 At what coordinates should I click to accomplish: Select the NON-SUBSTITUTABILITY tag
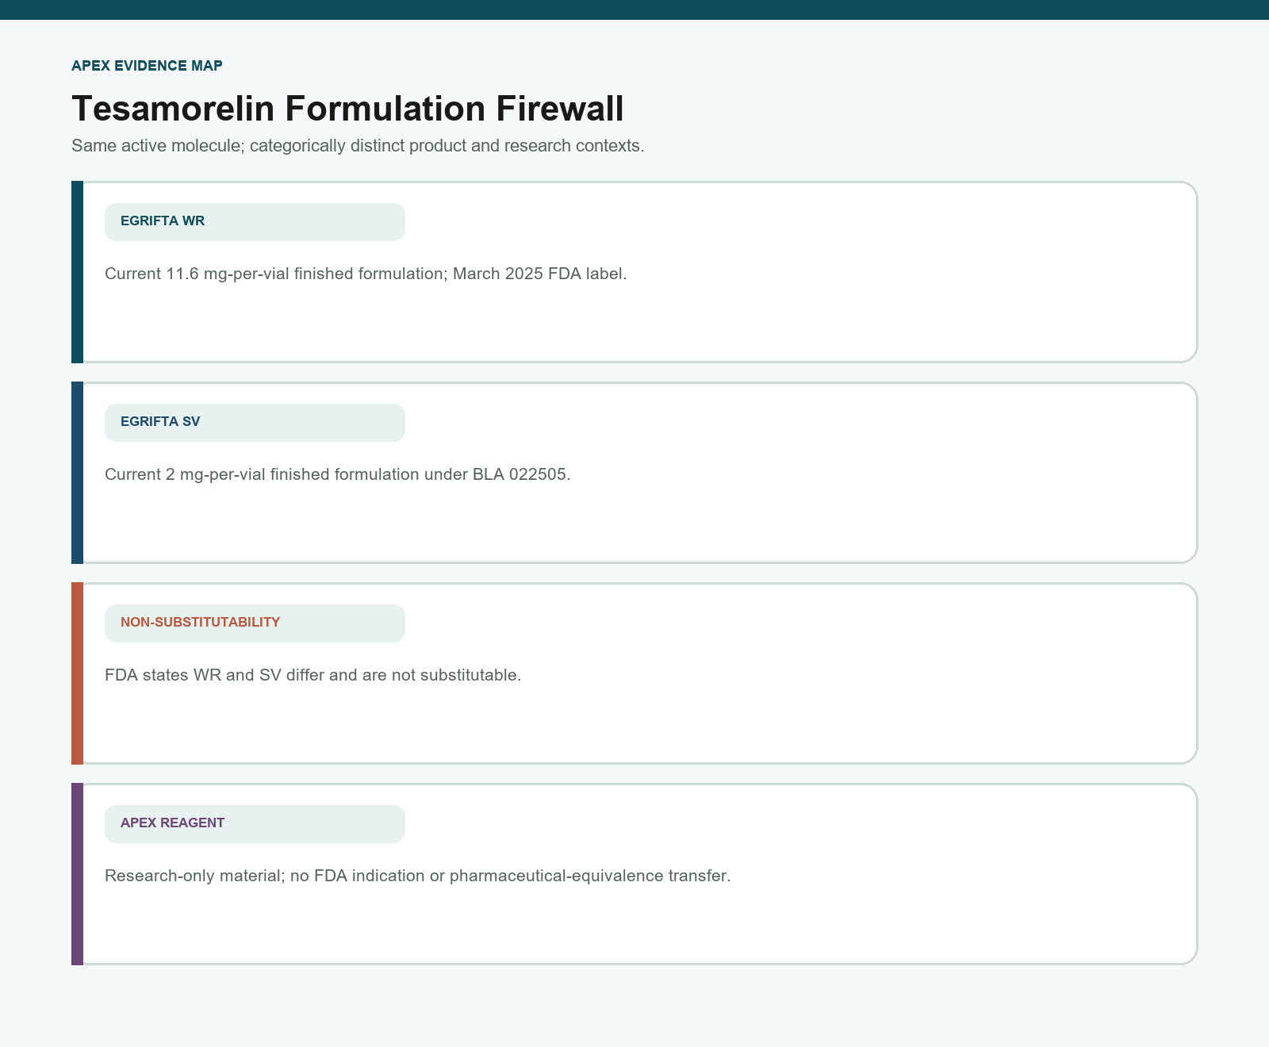[x=255, y=623]
